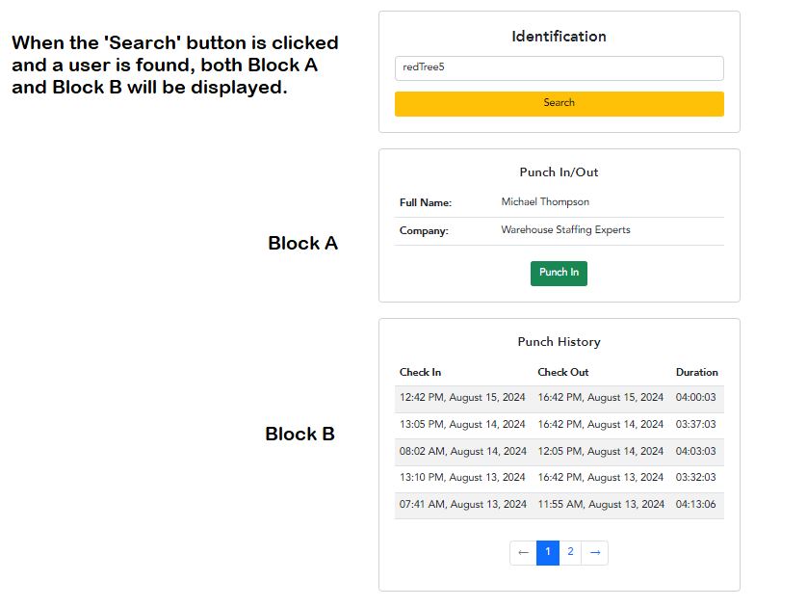807x607 pixels.
Task: Select the 13:05 PM August 14 check-in entry
Action: point(462,424)
